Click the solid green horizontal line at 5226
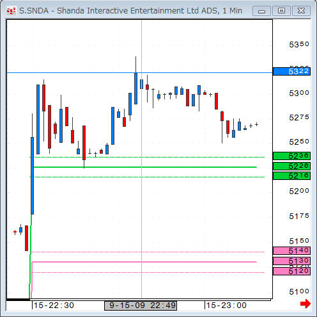317x317 pixels. [x=145, y=167]
